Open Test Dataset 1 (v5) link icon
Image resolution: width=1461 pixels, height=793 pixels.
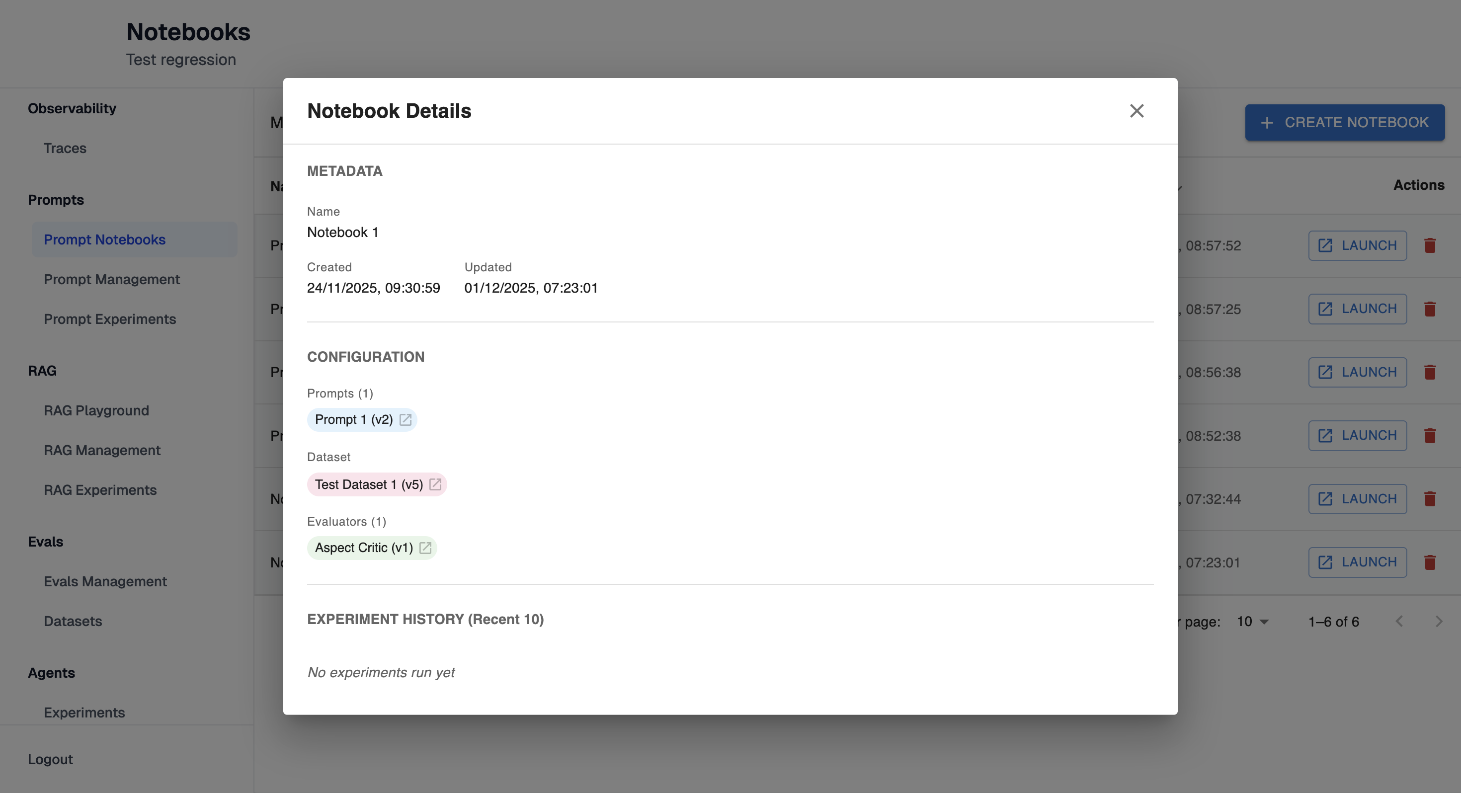[x=435, y=484]
